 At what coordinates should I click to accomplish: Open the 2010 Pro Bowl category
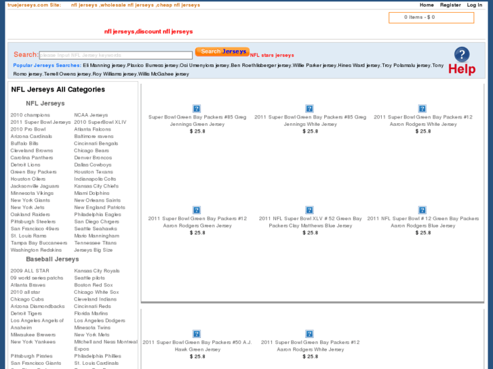[x=28, y=129]
